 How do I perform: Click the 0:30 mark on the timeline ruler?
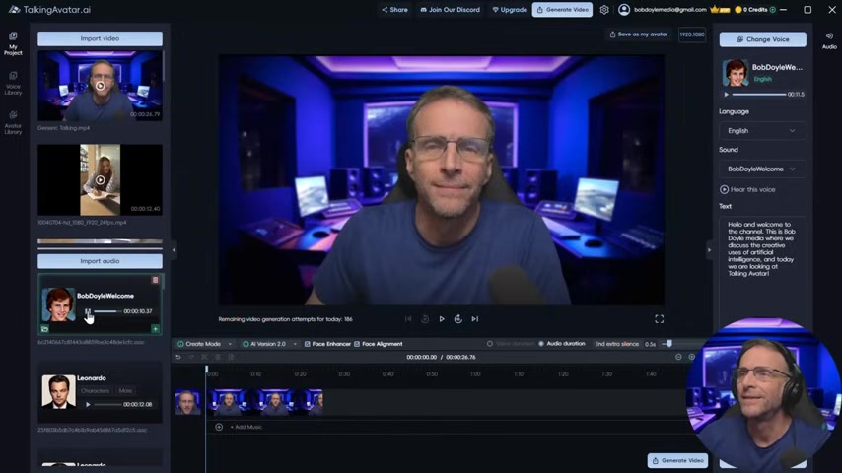tap(344, 373)
